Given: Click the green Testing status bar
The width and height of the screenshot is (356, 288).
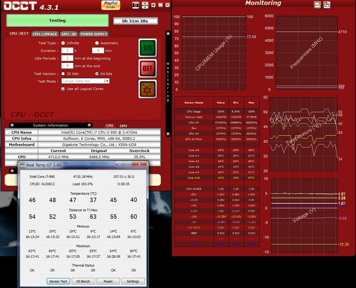Looking at the screenshot, I should click(x=57, y=20).
